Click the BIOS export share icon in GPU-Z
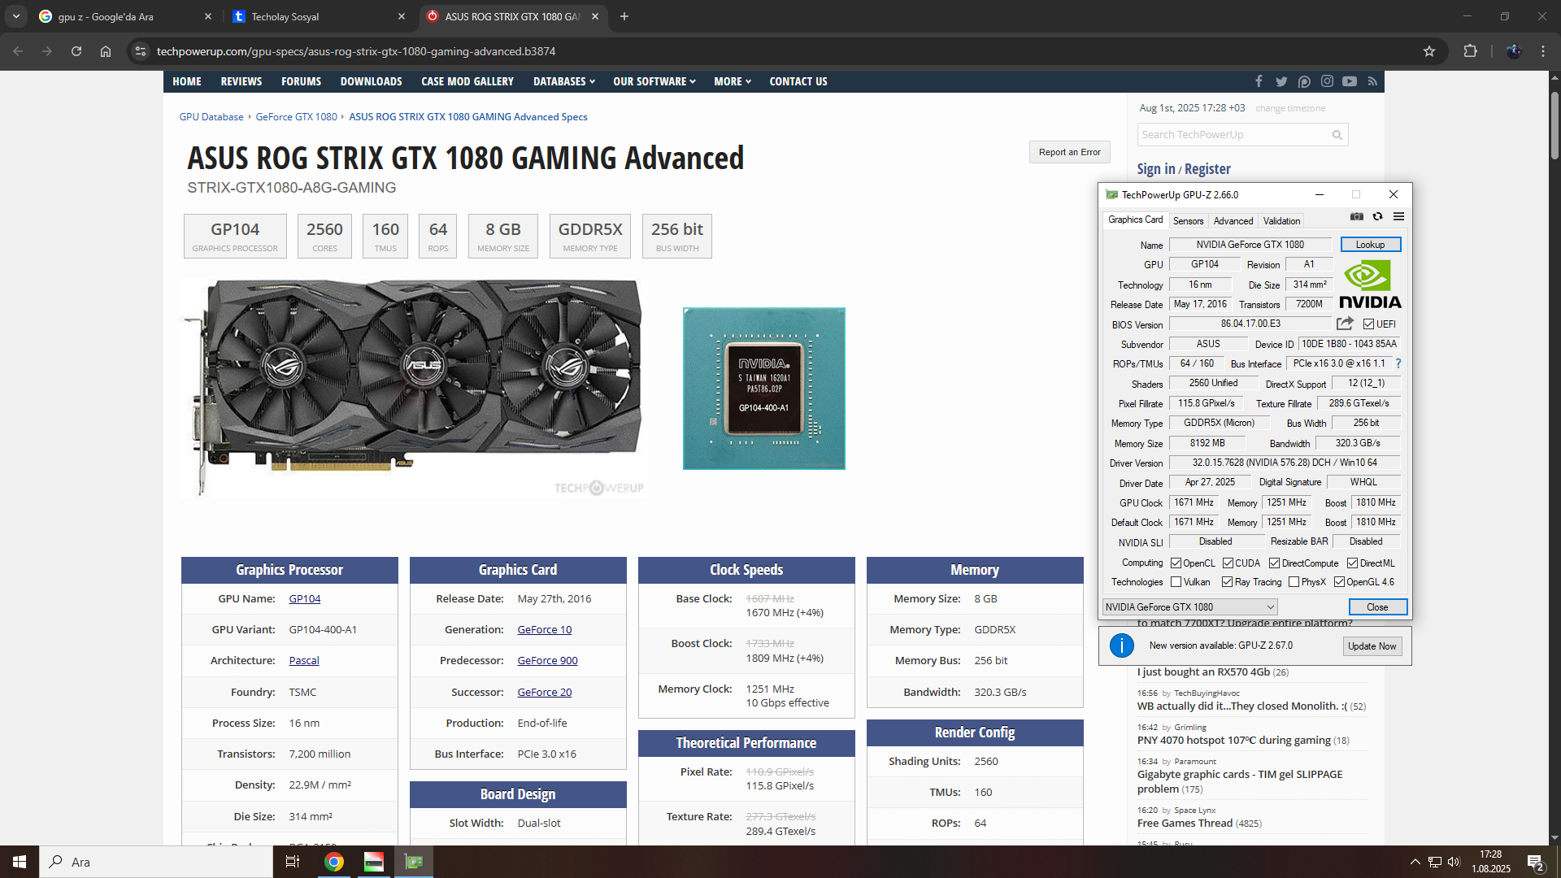The width and height of the screenshot is (1561, 878). [x=1345, y=324]
